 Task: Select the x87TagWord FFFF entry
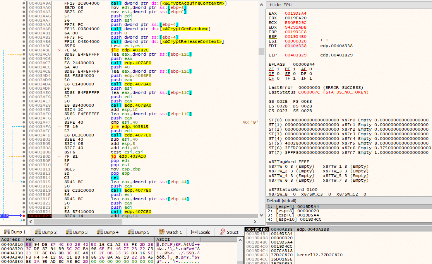tap(289, 162)
